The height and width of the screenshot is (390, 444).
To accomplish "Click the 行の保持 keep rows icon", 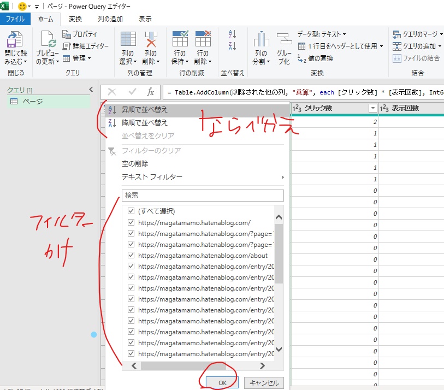I will [x=180, y=39].
